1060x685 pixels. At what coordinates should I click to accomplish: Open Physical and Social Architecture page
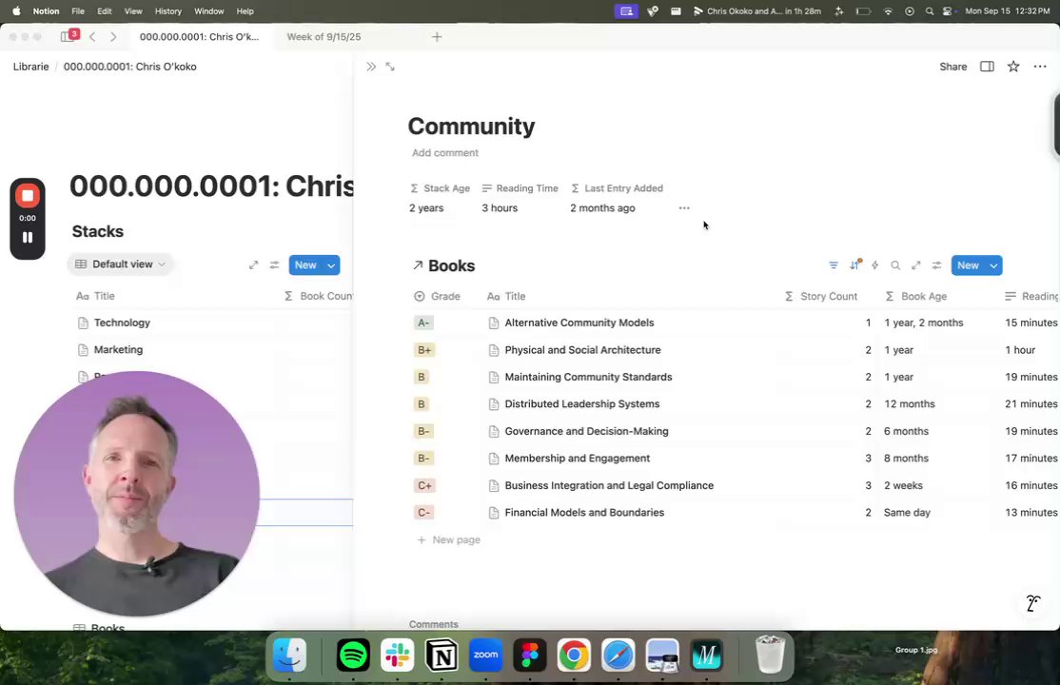pos(582,349)
